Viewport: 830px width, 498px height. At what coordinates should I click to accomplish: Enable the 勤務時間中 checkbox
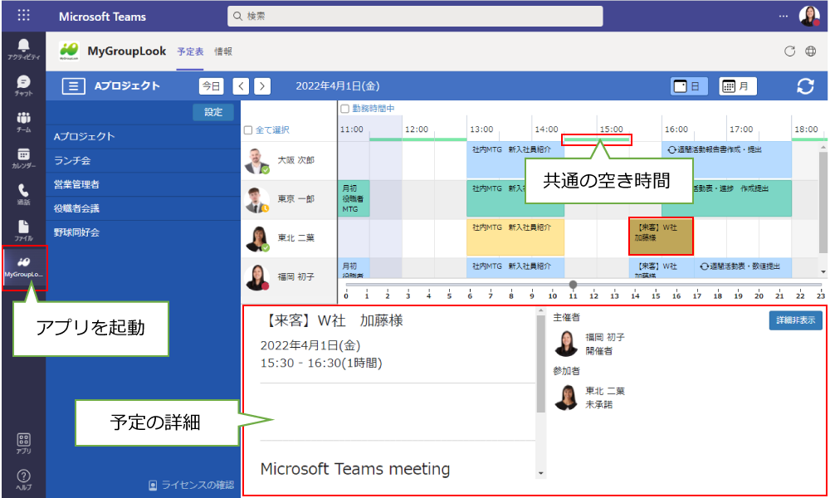[344, 109]
